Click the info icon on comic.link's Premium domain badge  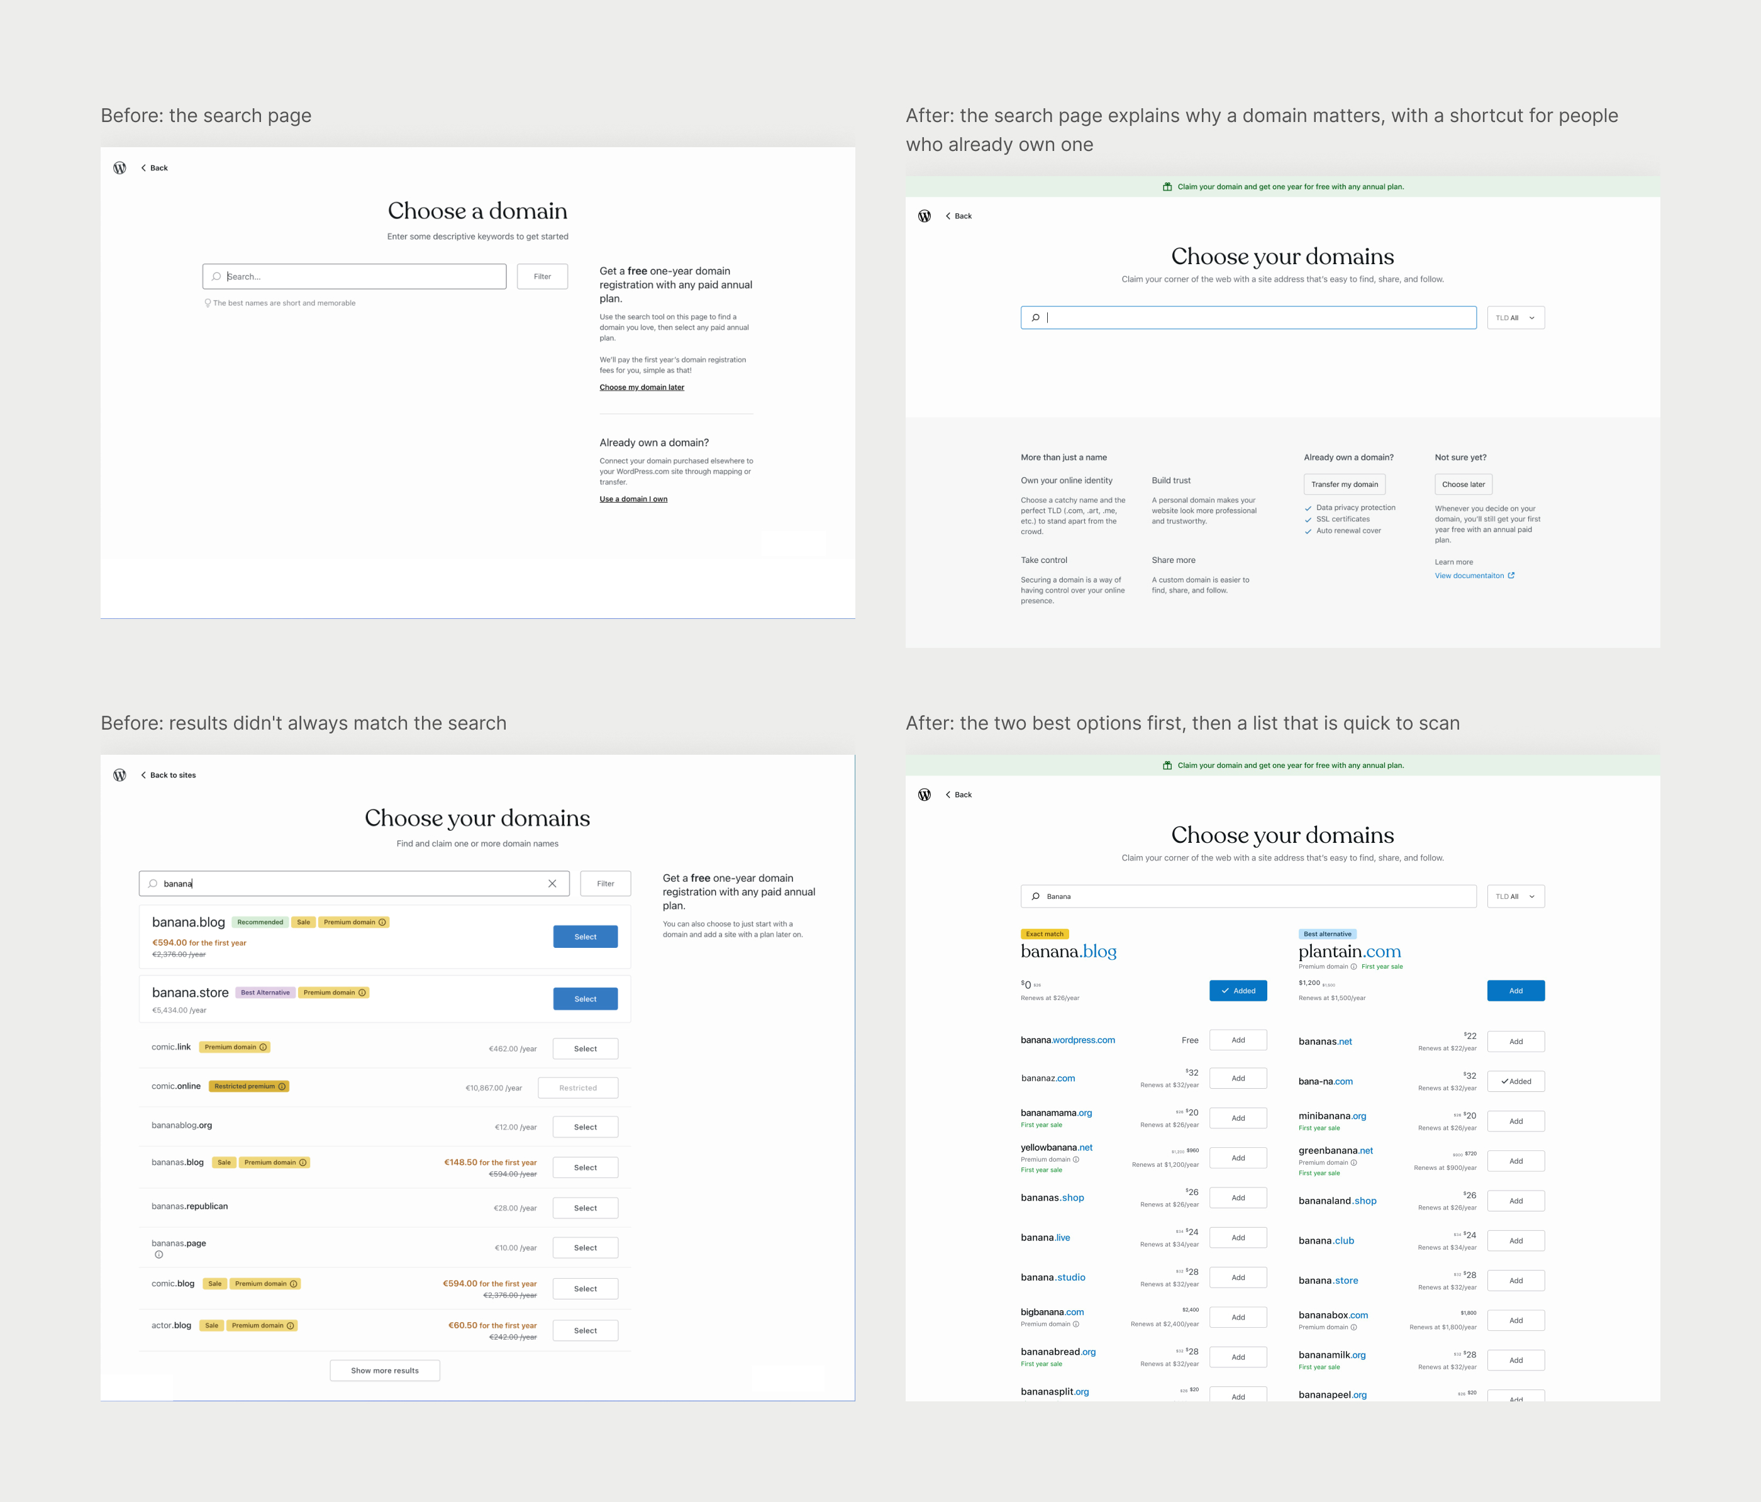pyautogui.click(x=264, y=1047)
